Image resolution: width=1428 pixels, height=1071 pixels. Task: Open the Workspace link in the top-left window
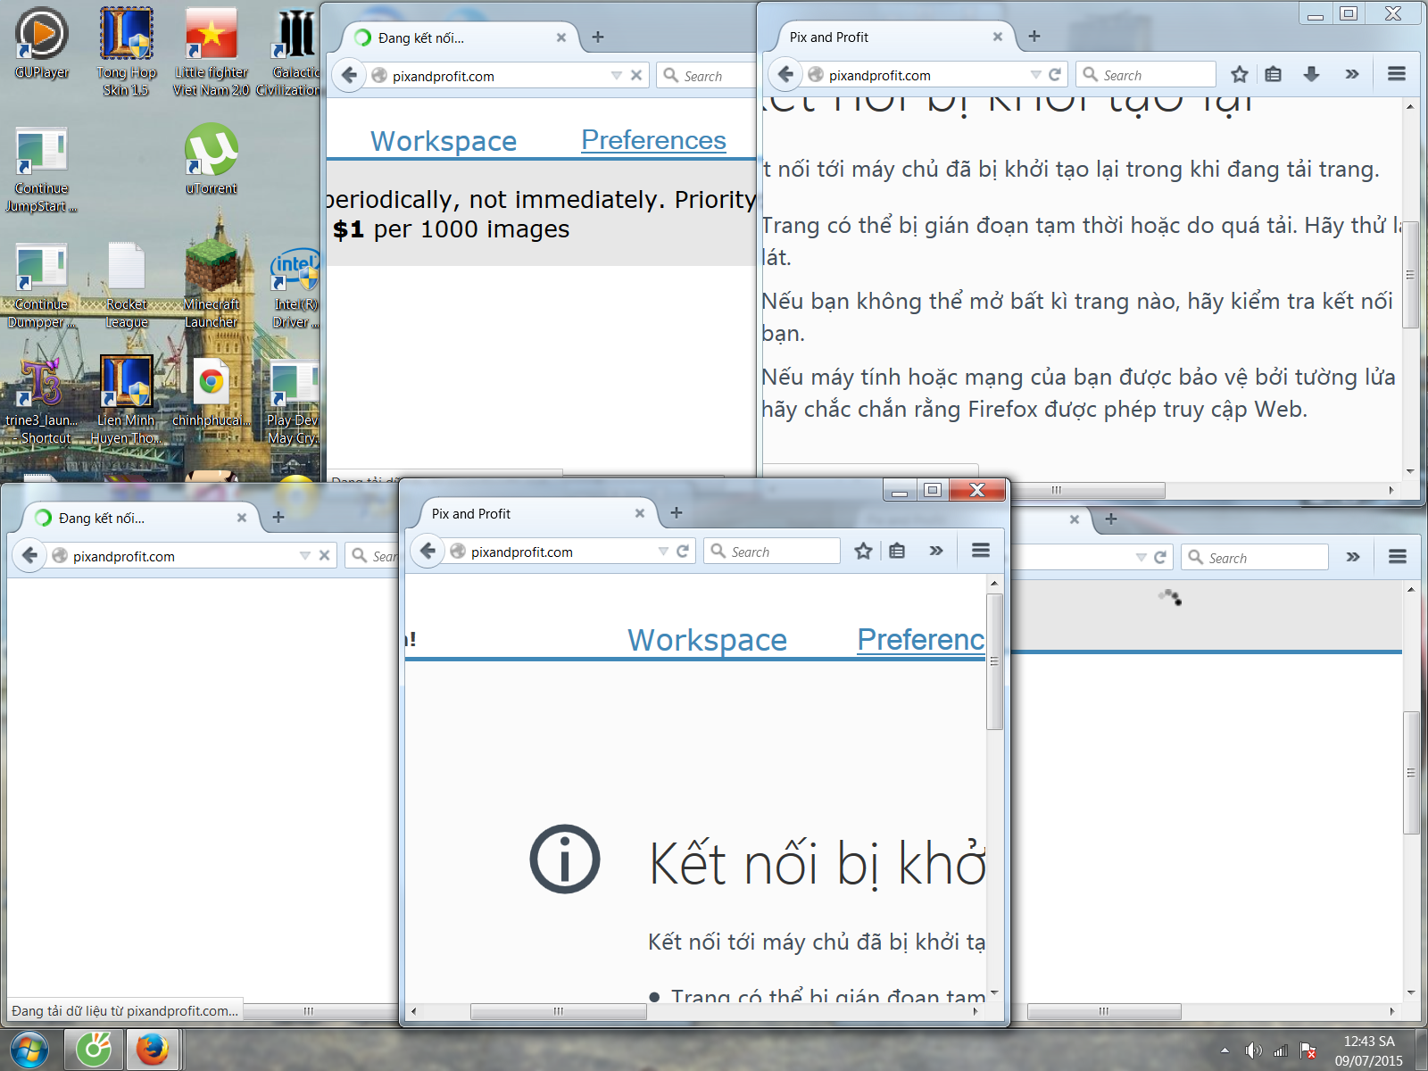coord(444,140)
